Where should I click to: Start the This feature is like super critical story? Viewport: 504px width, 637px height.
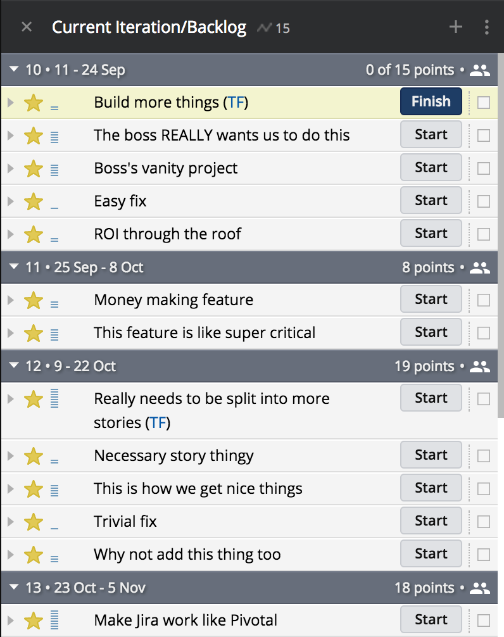pos(431,332)
